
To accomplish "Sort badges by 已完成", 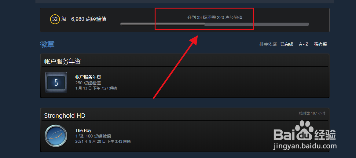I will (x=287, y=44).
